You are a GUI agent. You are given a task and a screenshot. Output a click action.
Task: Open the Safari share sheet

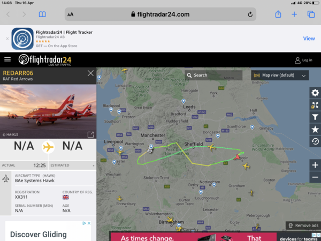[x=278, y=14]
